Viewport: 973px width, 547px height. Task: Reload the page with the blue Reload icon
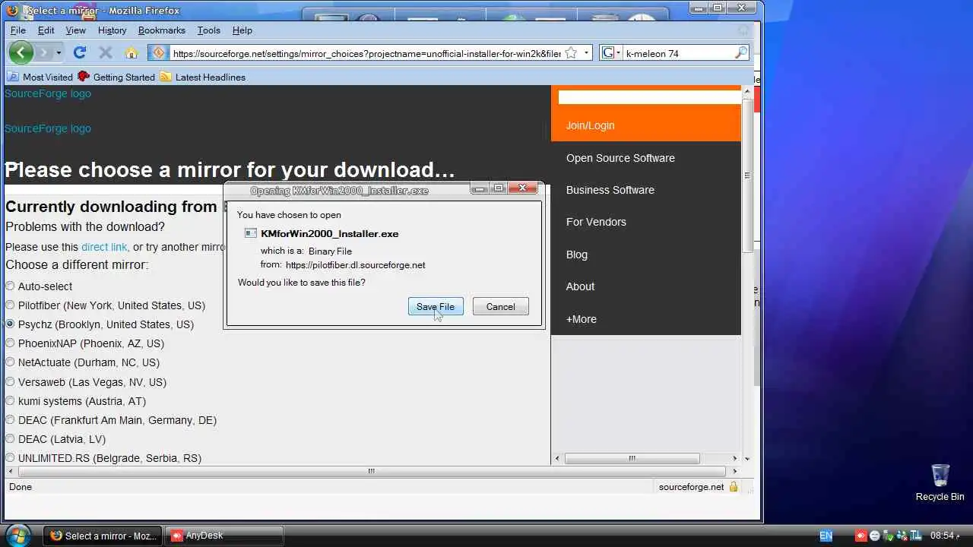click(80, 52)
